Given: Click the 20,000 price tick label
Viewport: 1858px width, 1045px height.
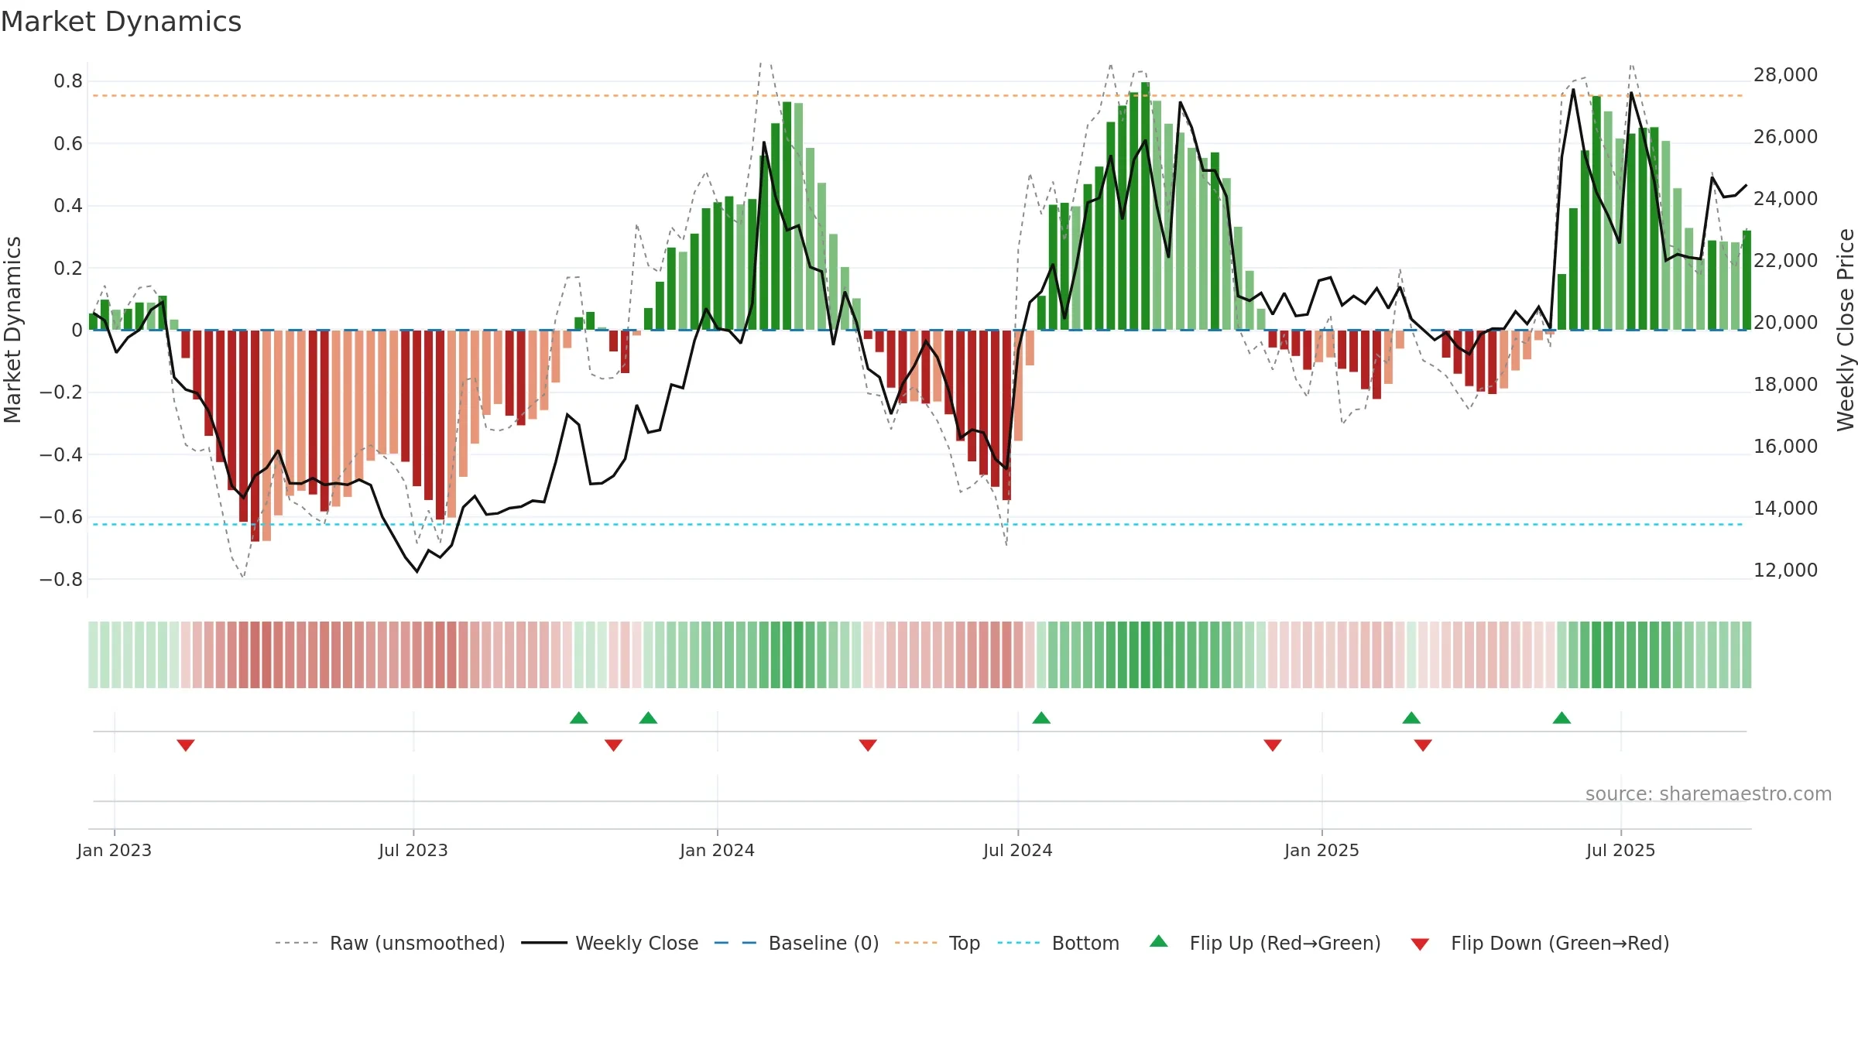Looking at the screenshot, I should pyautogui.click(x=1785, y=323).
